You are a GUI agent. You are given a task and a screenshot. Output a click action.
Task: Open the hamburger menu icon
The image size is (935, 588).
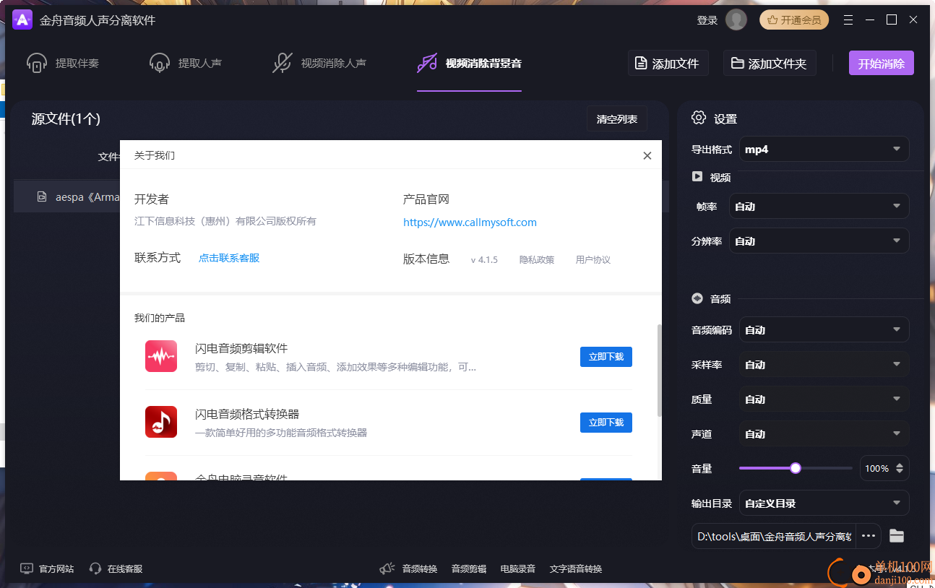tap(848, 20)
